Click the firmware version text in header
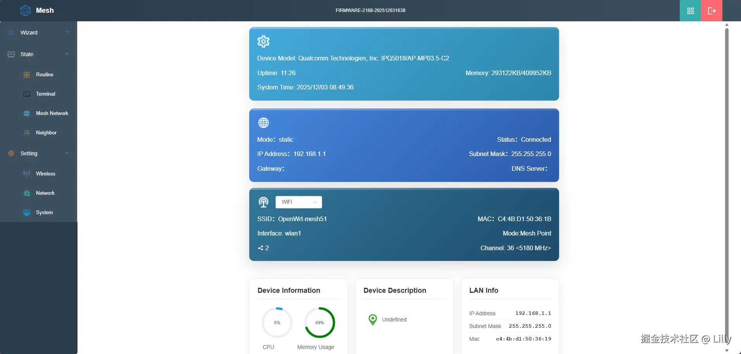 (370, 10)
